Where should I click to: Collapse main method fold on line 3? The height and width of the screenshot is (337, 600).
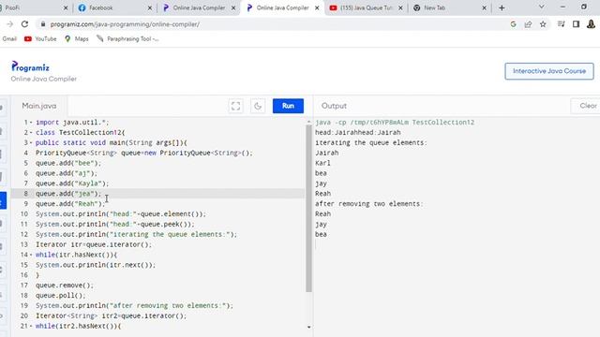31,142
